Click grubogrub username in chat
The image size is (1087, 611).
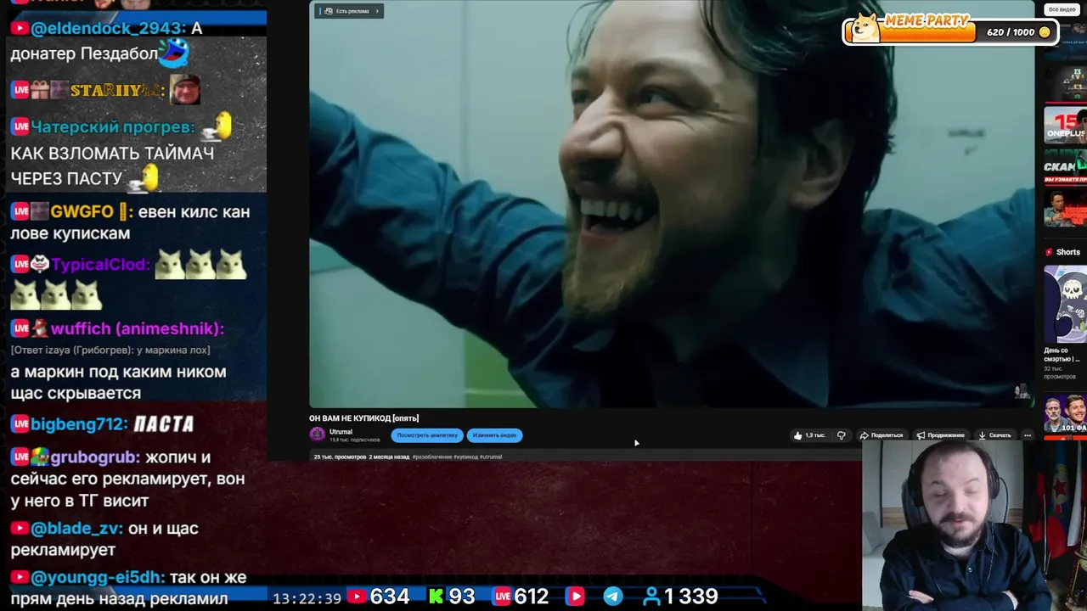tap(95, 457)
